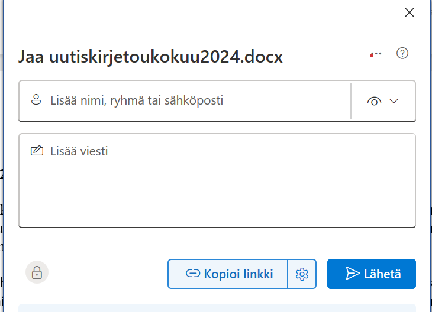This screenshot has height=312, width=432.
Task: Click the red notification dot on more options
Action: tap(371, 55)
